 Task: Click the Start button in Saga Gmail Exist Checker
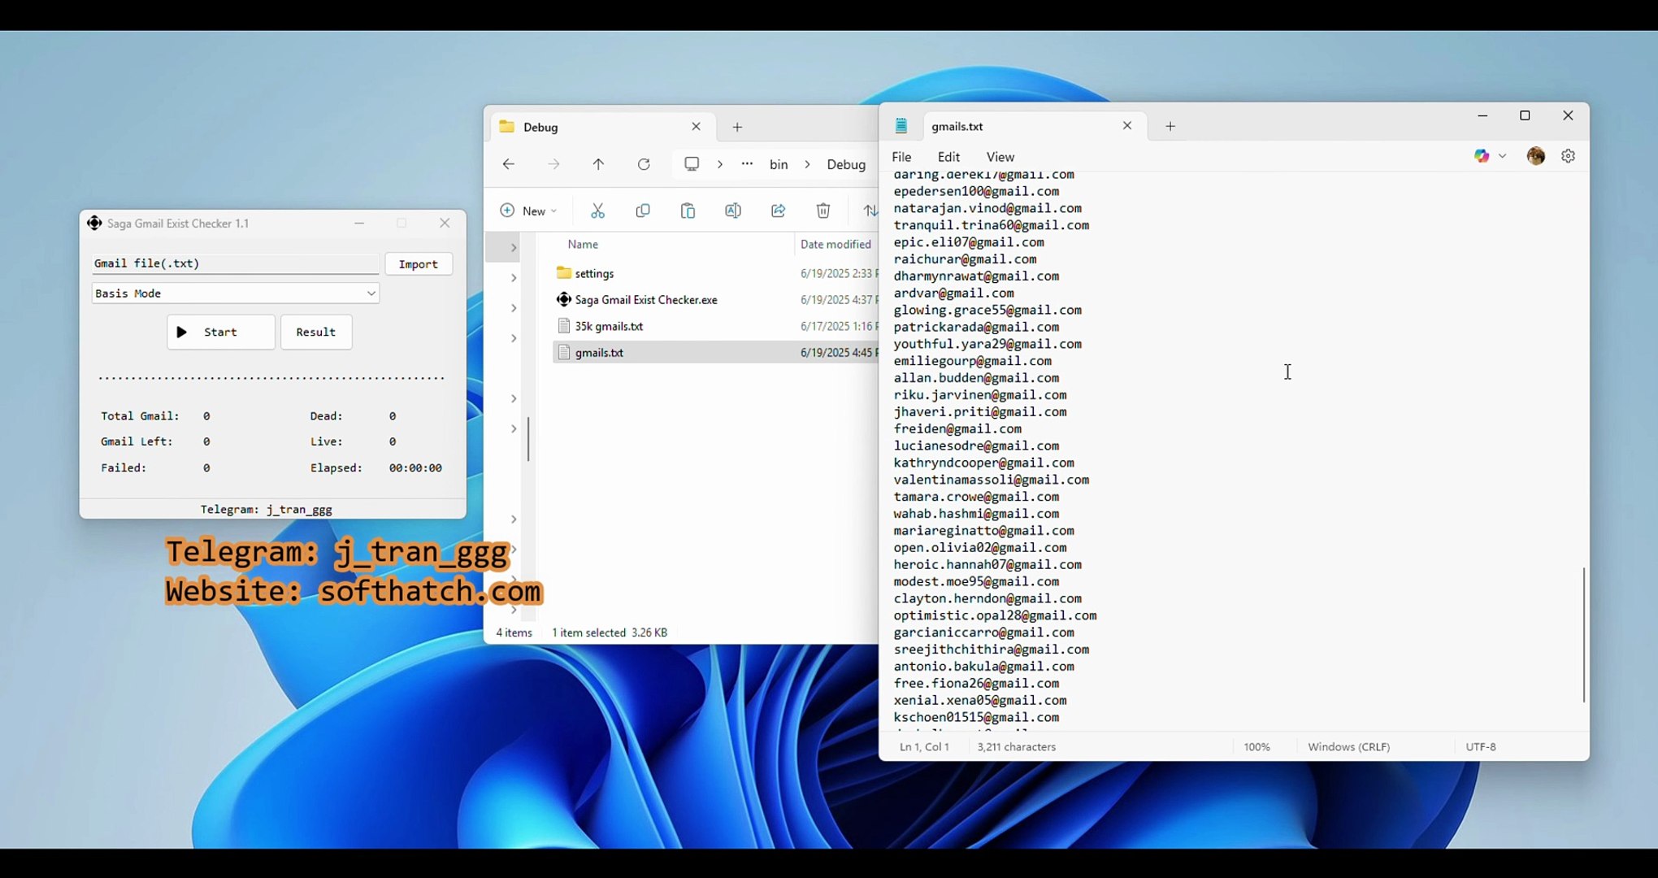[x=220, y=332]
